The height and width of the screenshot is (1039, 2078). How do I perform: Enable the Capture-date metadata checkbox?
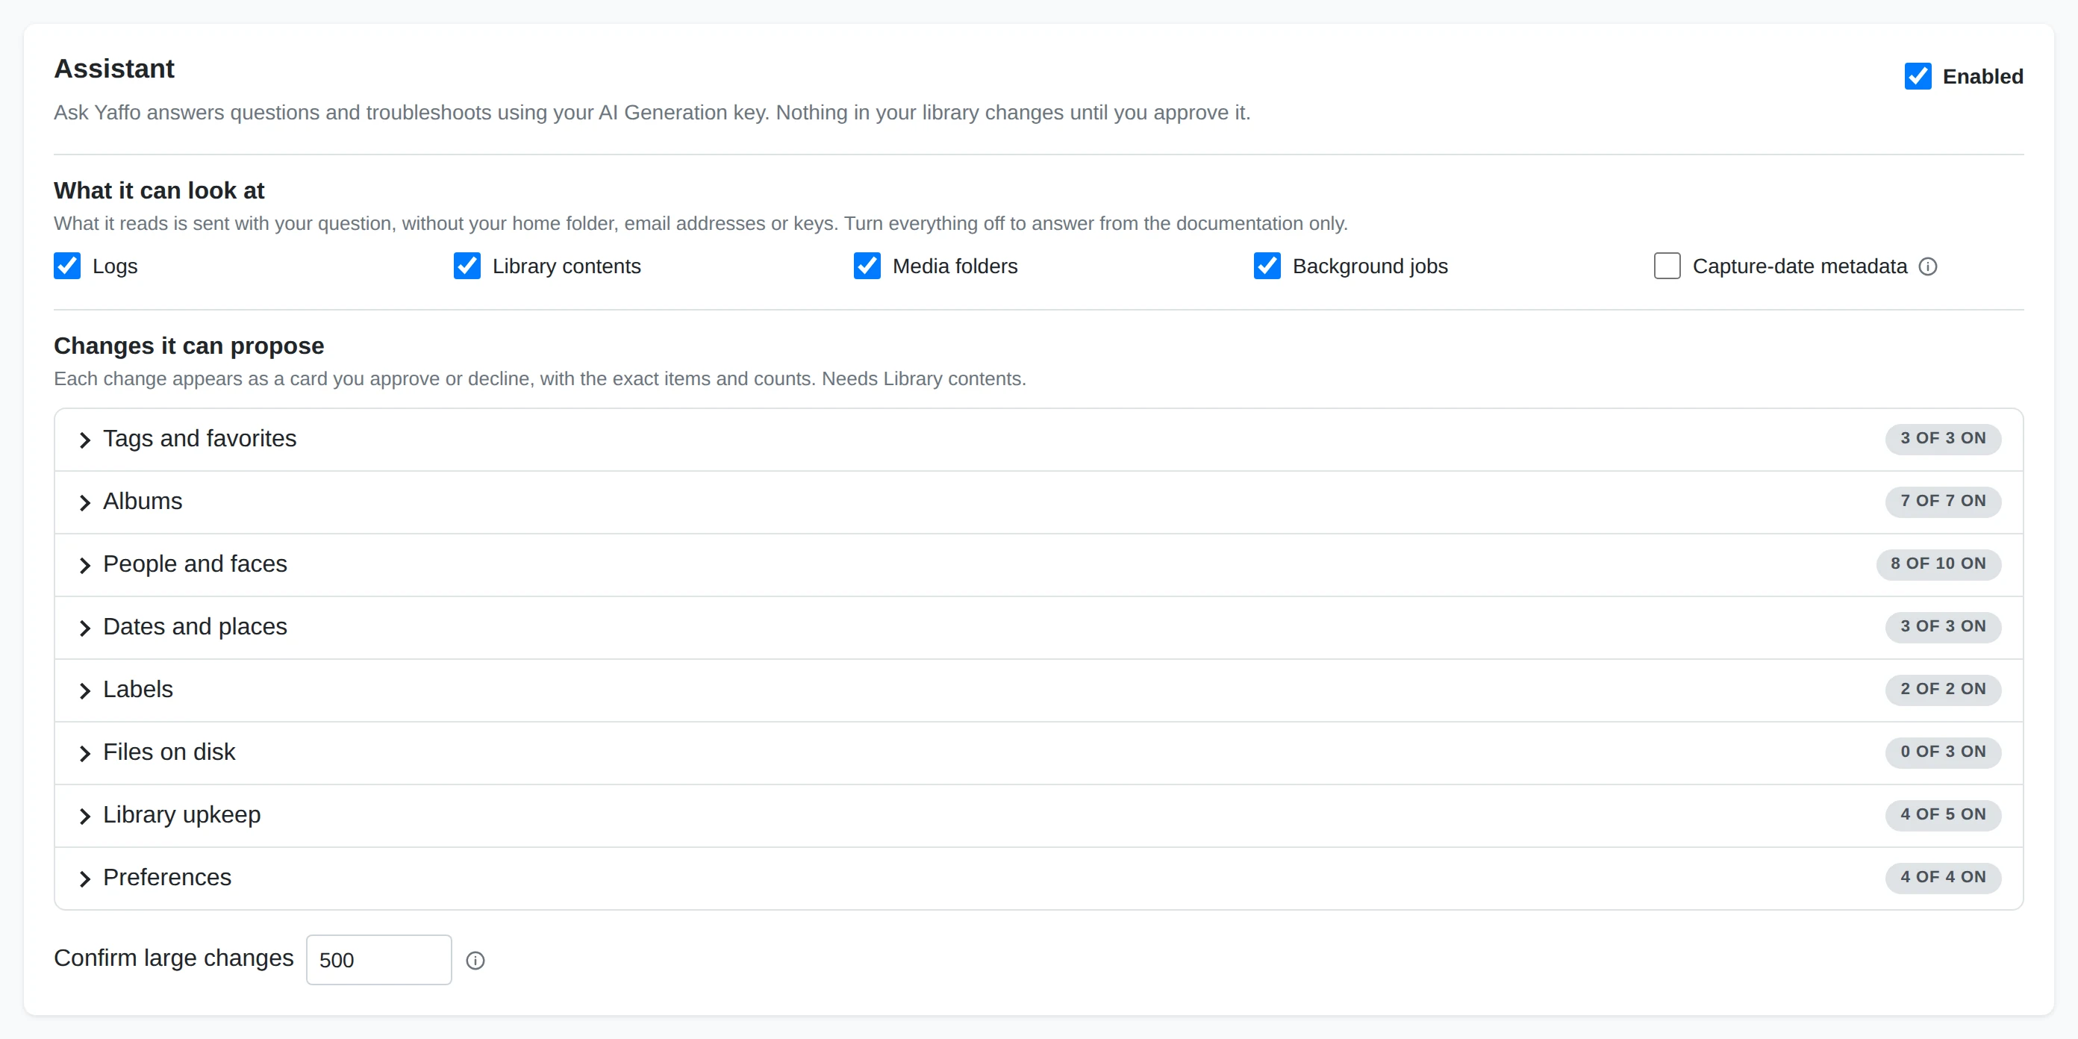coord(1667,266)
